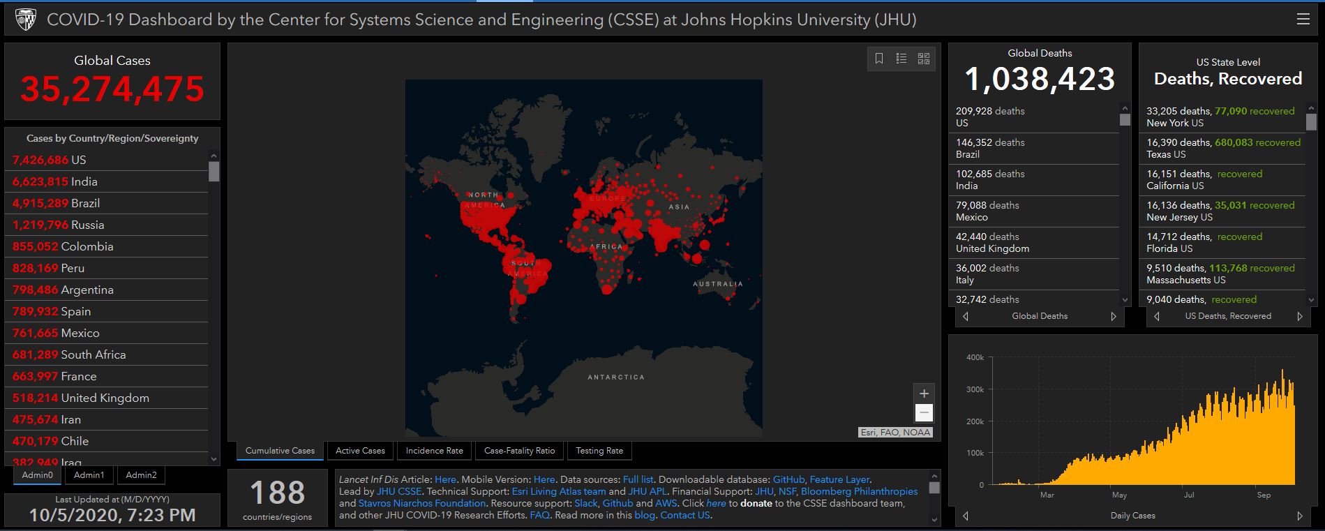Switch to Cumulative Cases map tab
Screen dimensions: 1325x531
[x=280, y=451]
